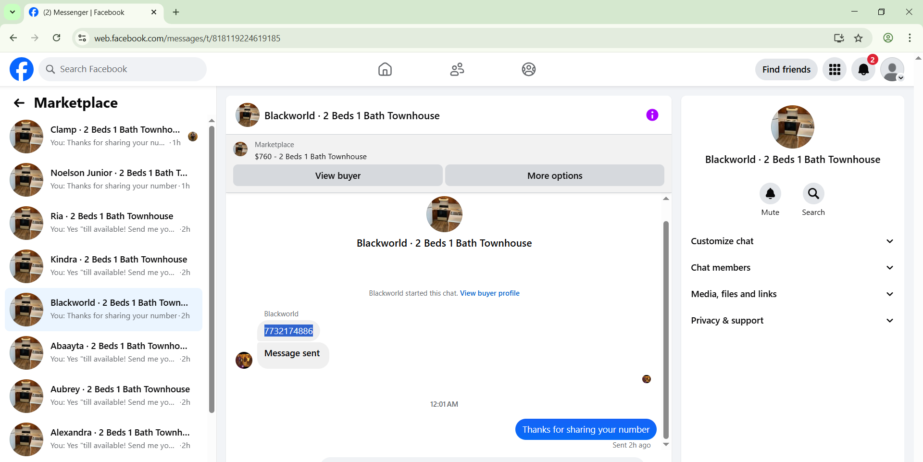Screen dimensions: 923x462
Task: Expand Customize chat section
Action: [x=792, y=241]
